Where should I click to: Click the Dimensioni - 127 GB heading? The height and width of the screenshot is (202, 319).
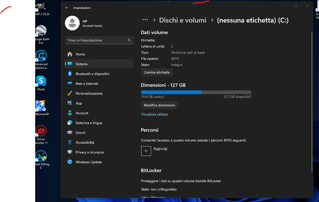(163, 85)
